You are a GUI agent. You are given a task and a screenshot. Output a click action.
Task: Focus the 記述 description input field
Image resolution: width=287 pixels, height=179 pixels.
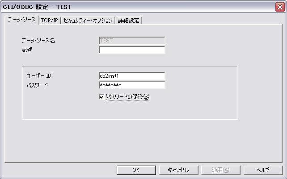click(x=132, y=50)
